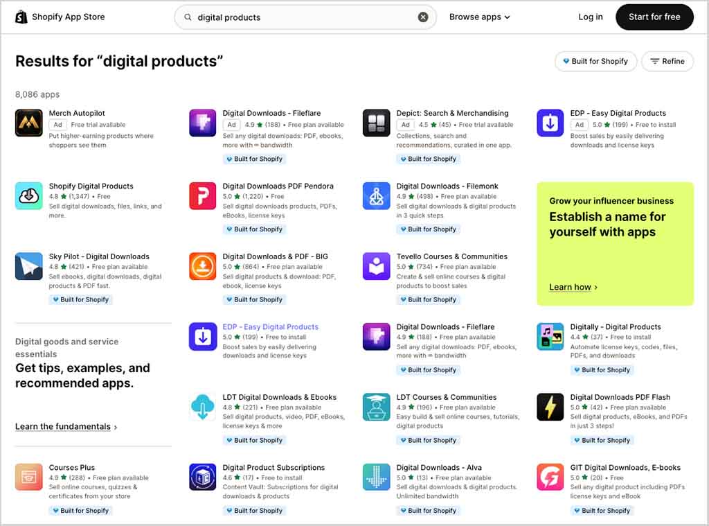Open Digitally - Digital Products title
Viewport: 709px width, 526px height.
click(616, 327)
